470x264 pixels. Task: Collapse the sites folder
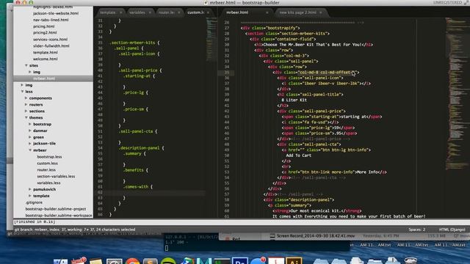pyautogui.click(x=26, y=65)
